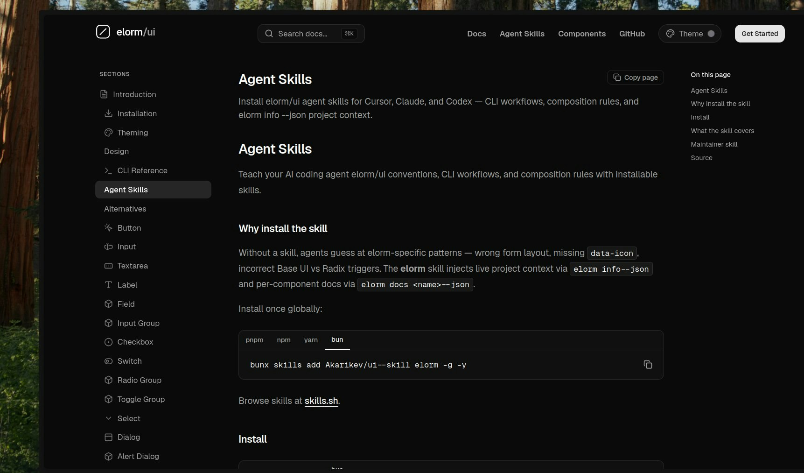Open Docs in the top navigation
804x473 pixels.
(476, 34)
